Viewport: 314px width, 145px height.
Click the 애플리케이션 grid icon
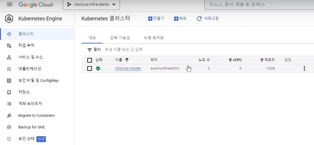click(x=9, y=69)
